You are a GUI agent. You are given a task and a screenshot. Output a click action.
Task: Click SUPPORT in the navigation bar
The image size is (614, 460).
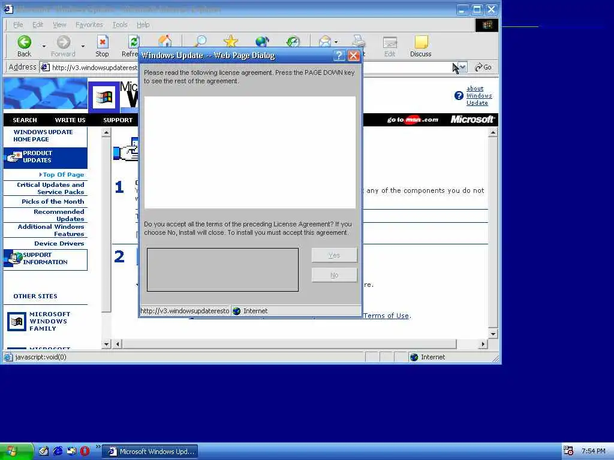tap(118, 120)
